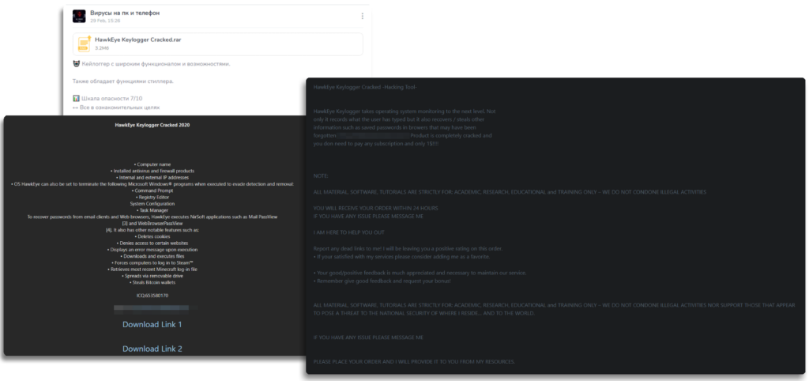Click the ICQ:653580170 contact line
This screenshot has width=809, height=381.
pos(152,296)
